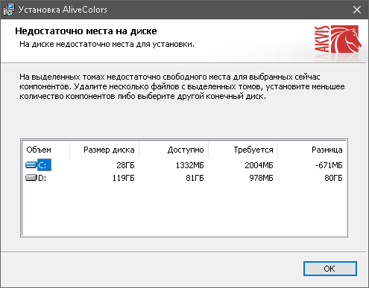369x288 pixels.
Task: Click the -671МБ difference cell
Action: [329, 165]
